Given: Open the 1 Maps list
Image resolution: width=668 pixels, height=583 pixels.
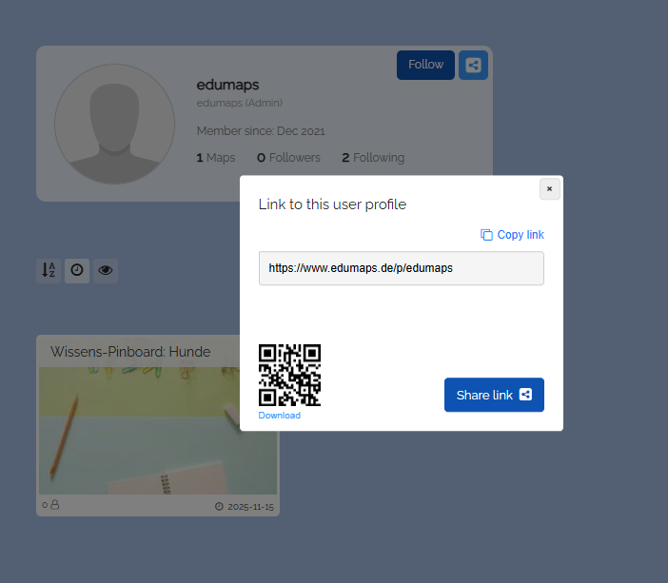Looking at the screenshot, I should [x=216, y=158].
